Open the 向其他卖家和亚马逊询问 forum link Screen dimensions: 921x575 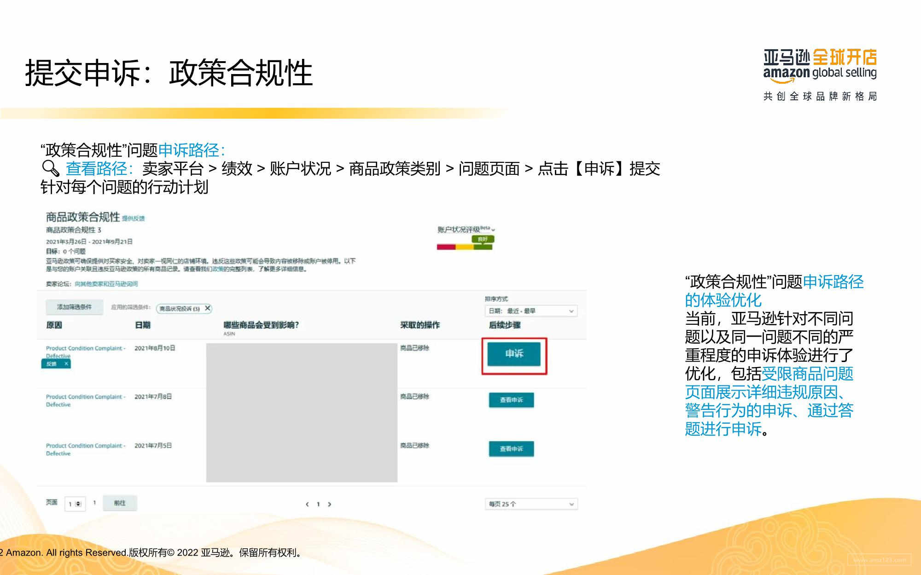pyautogui.click(x=106, y=284)
